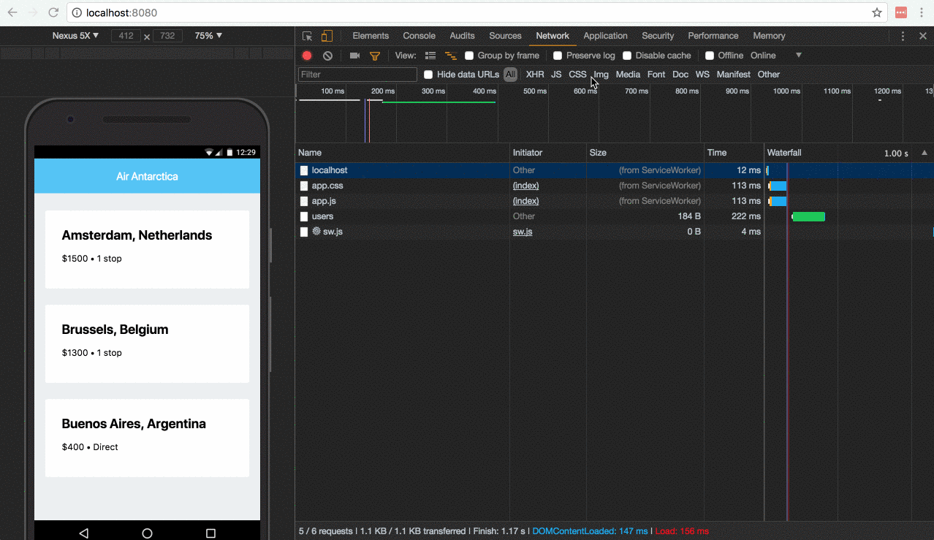934x540 pixels.
Task: Filter requests by JS
Action: pos(556,75)
